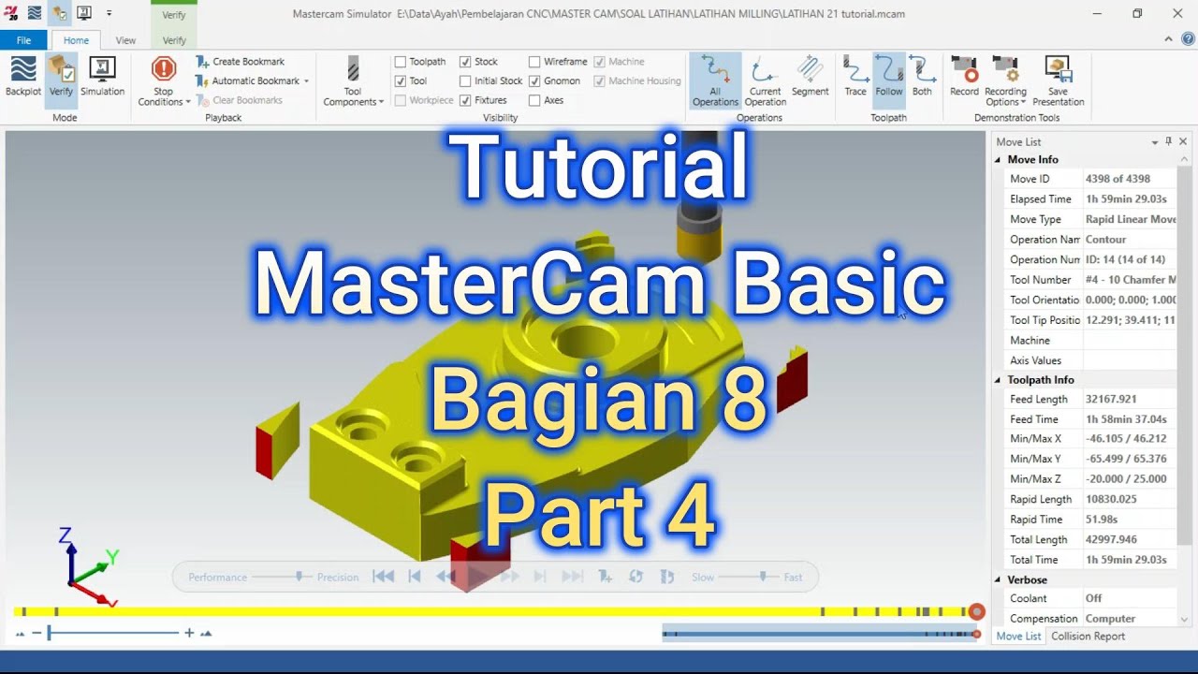
Task: Switch to Backplot mode
Action: pos(23,76)
